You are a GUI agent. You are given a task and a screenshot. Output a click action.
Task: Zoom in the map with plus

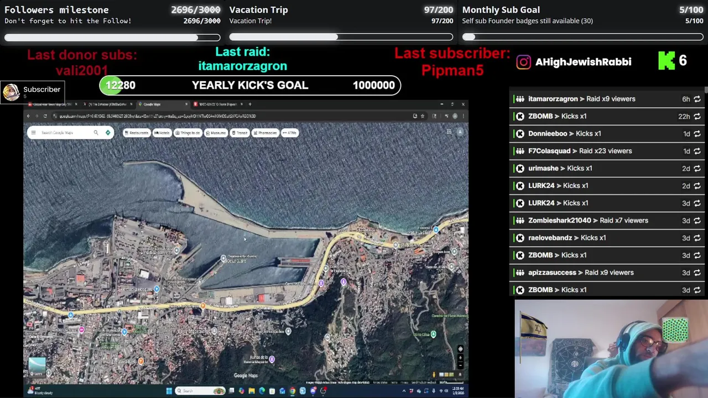[x=460, y=358]
